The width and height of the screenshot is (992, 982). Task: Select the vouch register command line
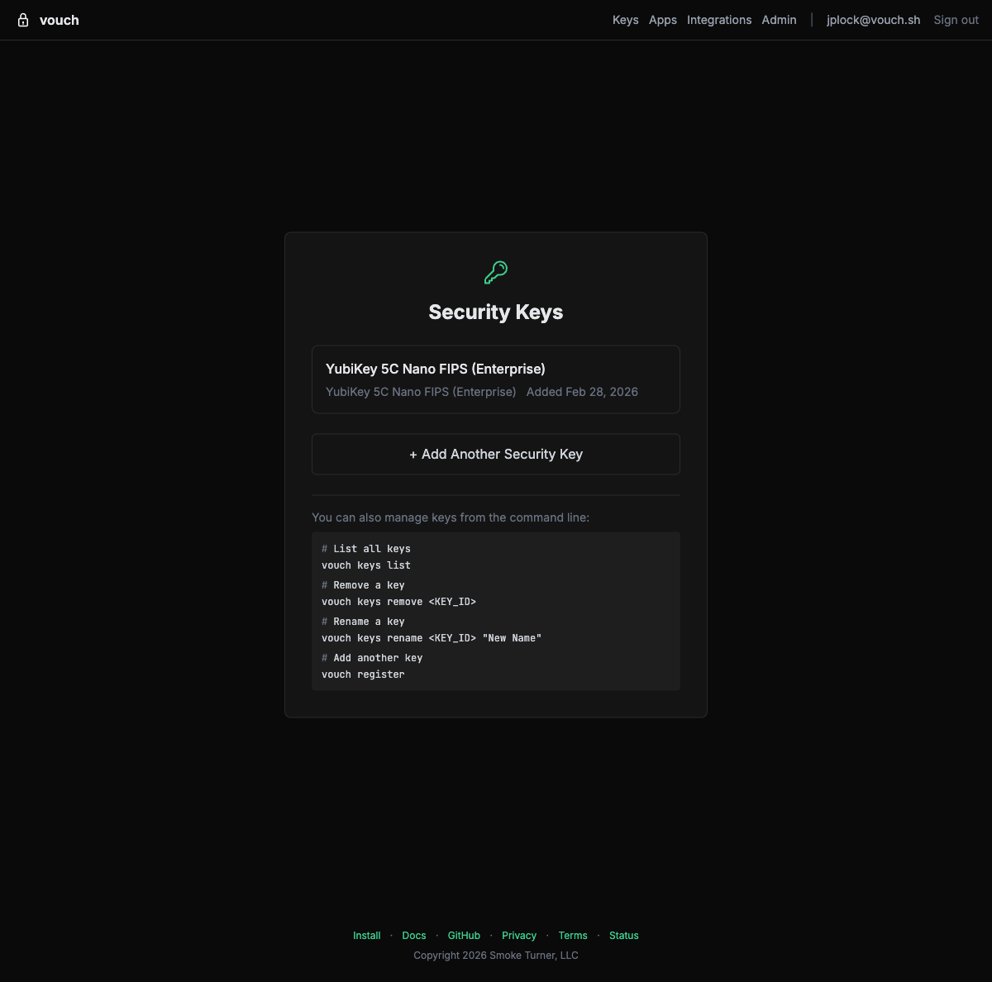363,674
